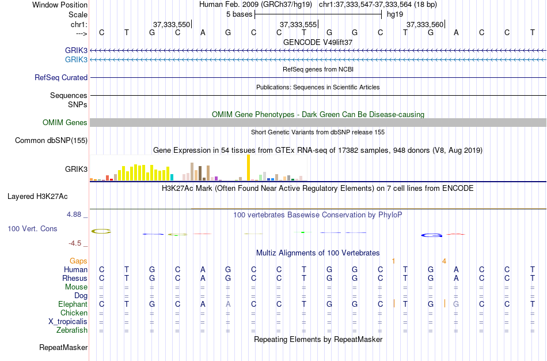This screenshot has width=547, height=361.
Task: Click Publications: Sequences in Scientific Articles title
Action: tap(318, 87)
